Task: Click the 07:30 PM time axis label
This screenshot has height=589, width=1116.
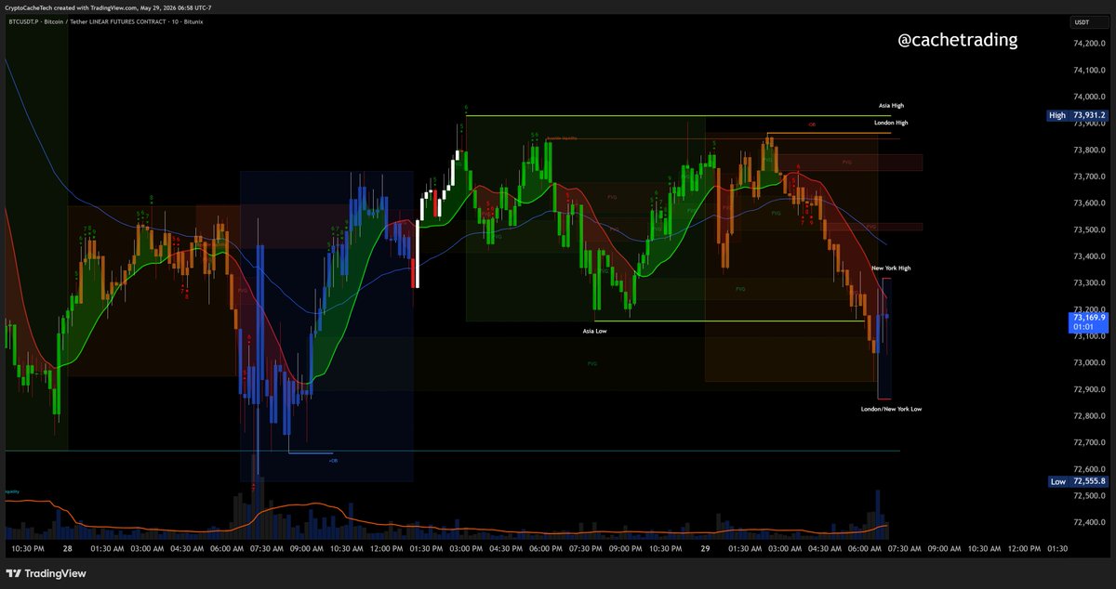Action: tap(588, 549)
